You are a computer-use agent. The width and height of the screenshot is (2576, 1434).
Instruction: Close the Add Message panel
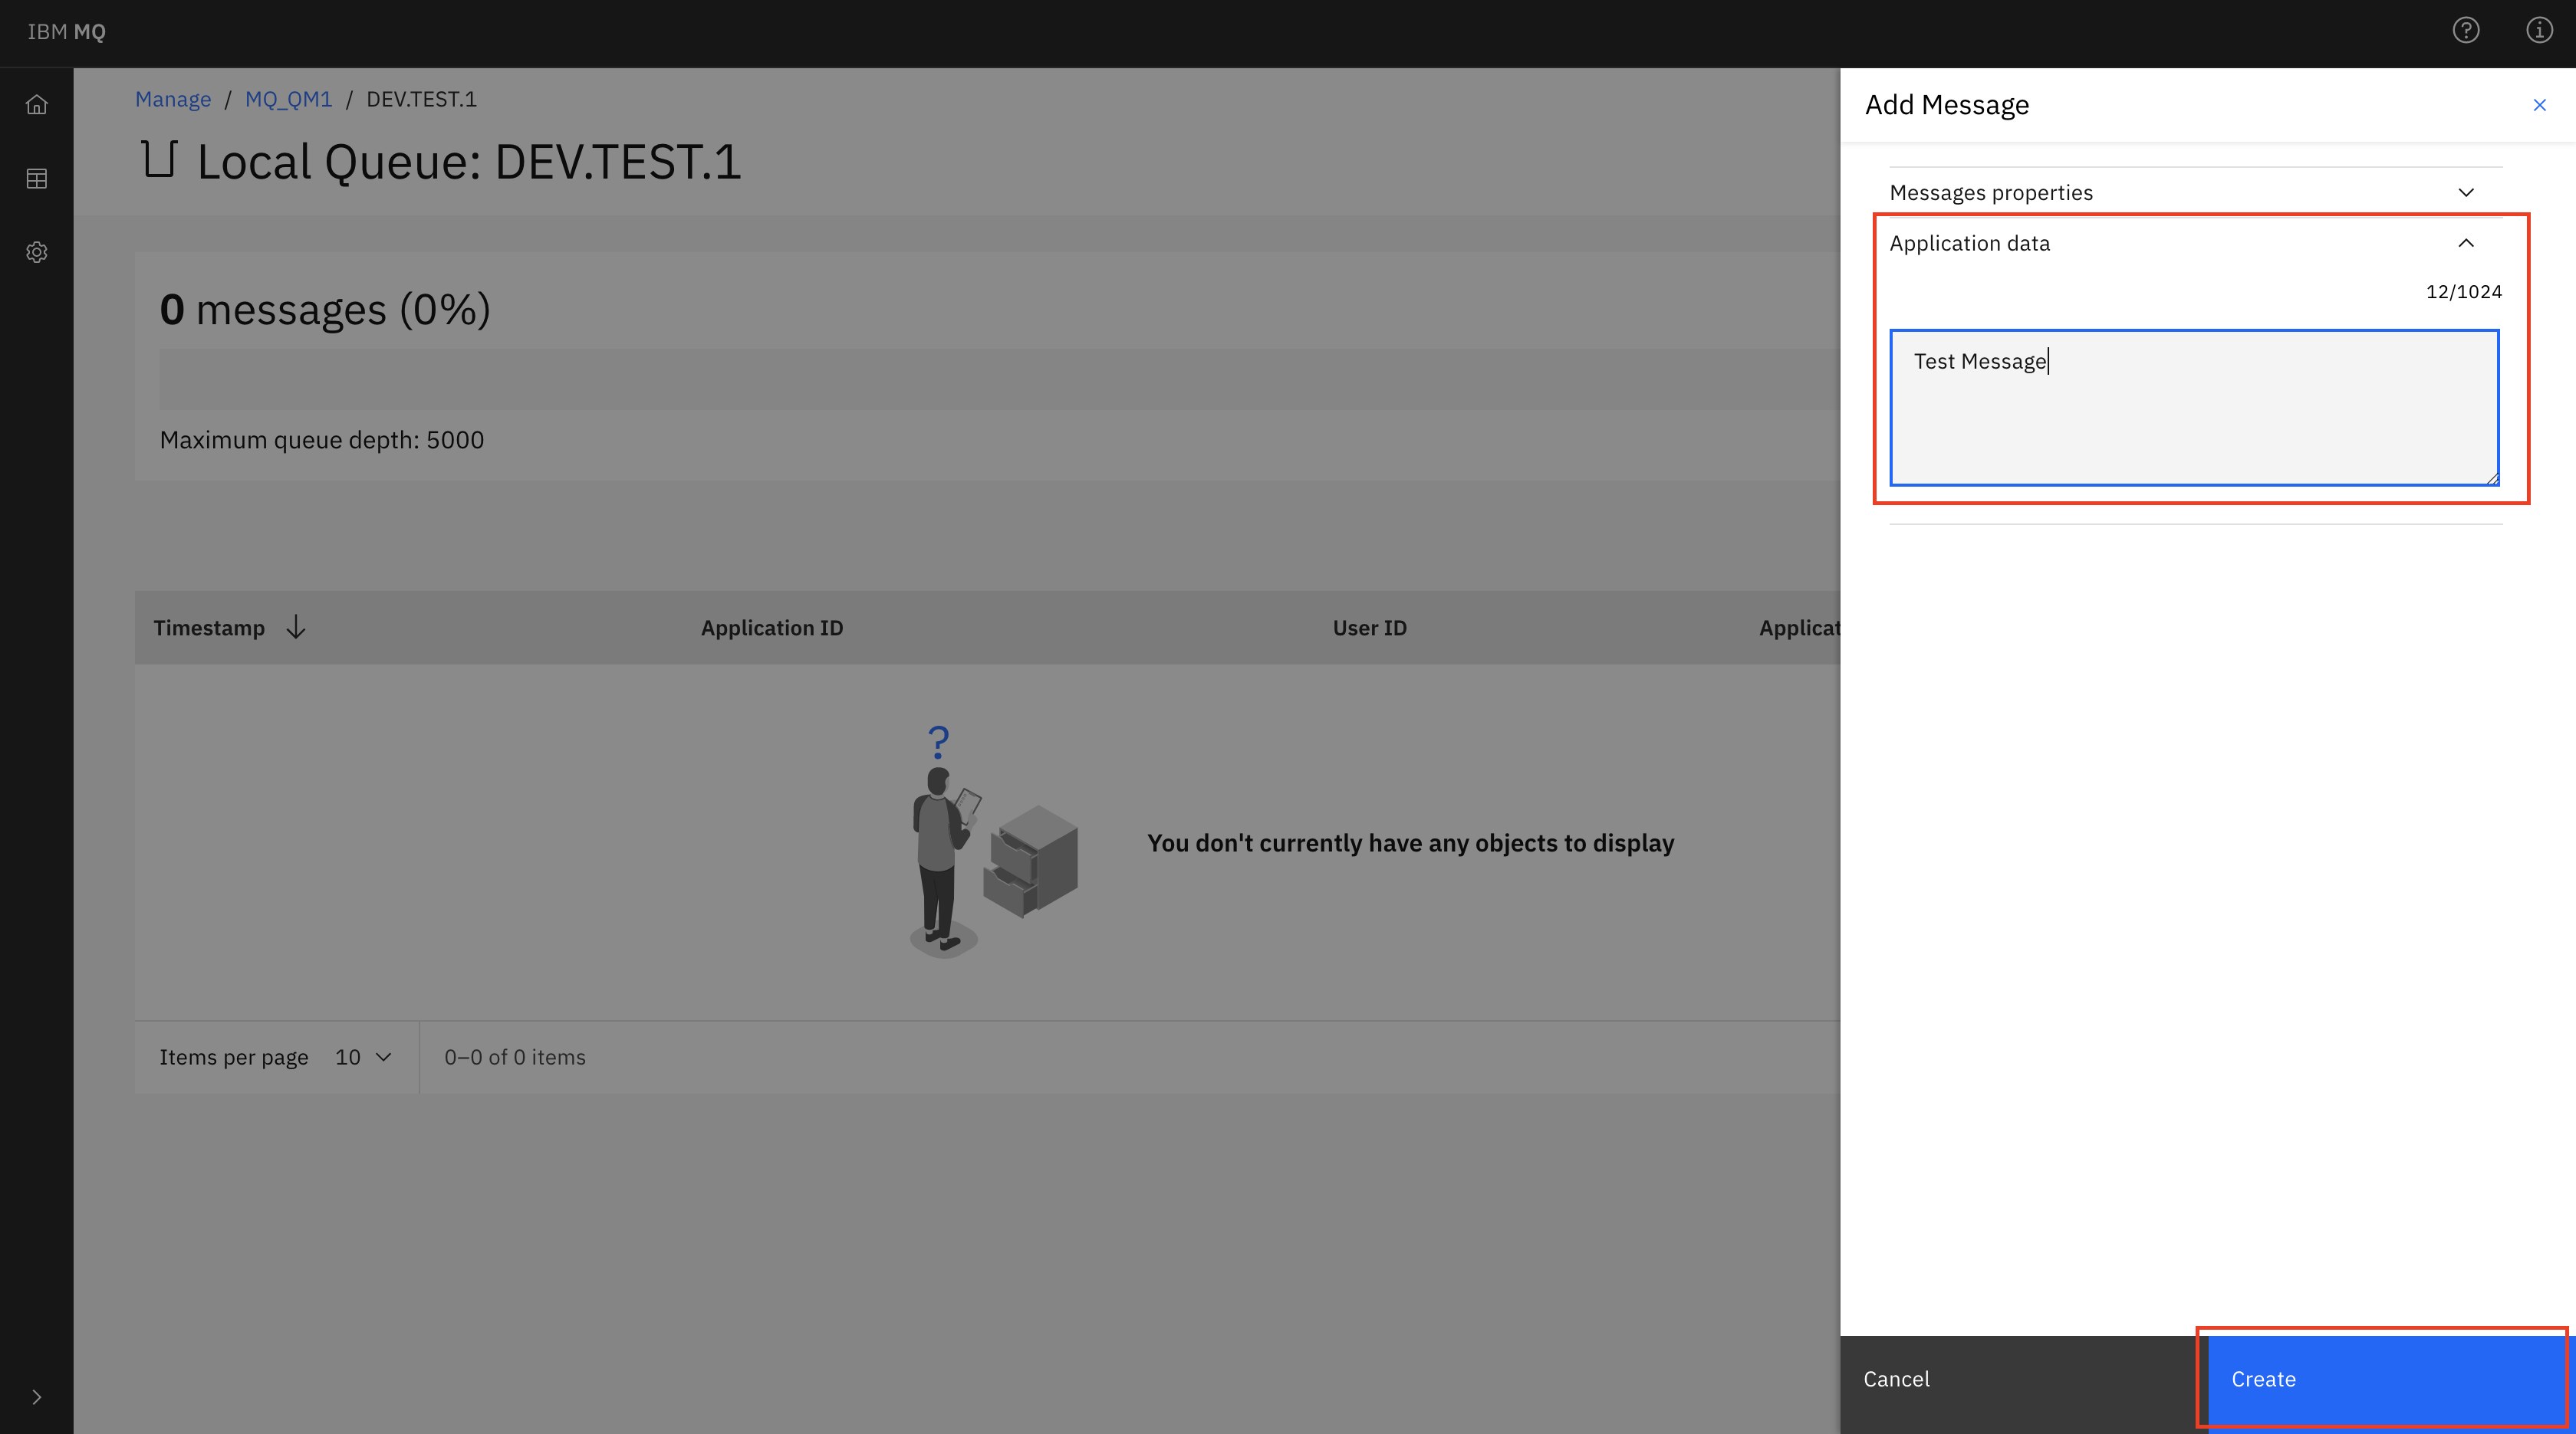pyautogui.click(x=2540, y=104)
